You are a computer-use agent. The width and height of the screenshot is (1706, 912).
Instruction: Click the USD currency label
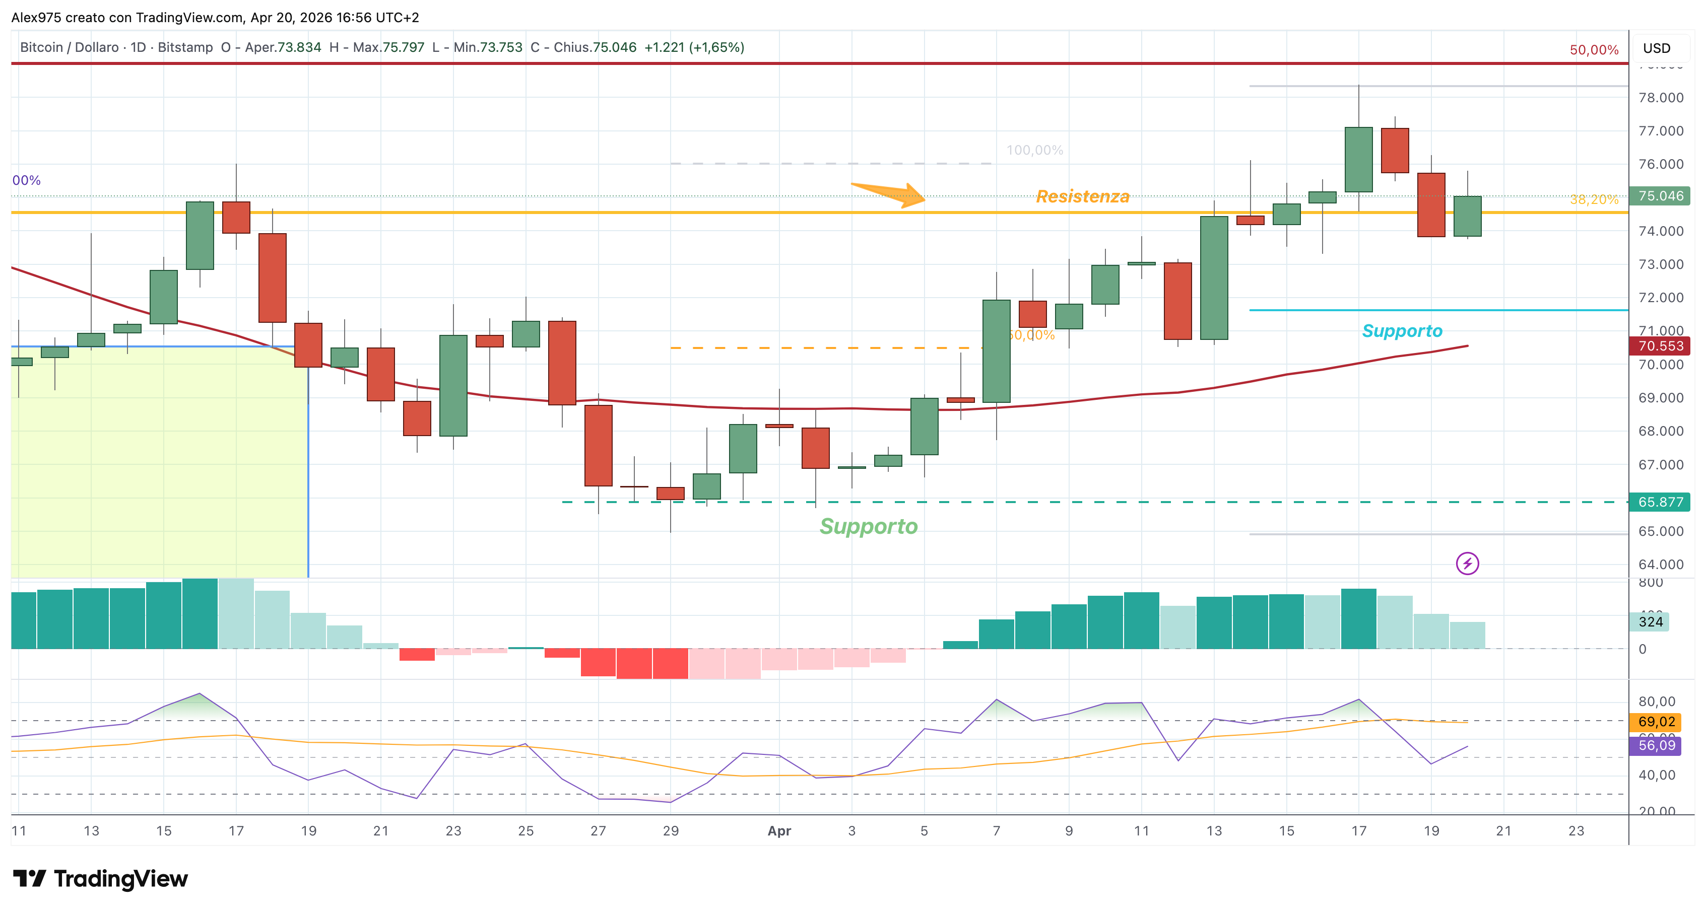coord(1656,48)
